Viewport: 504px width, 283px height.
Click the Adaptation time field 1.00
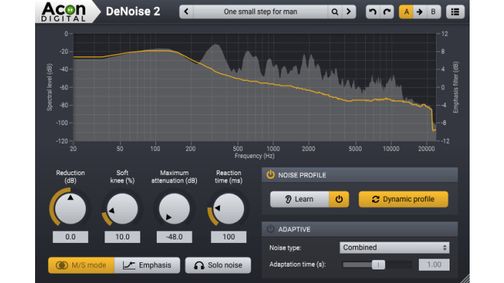[434, 264]
